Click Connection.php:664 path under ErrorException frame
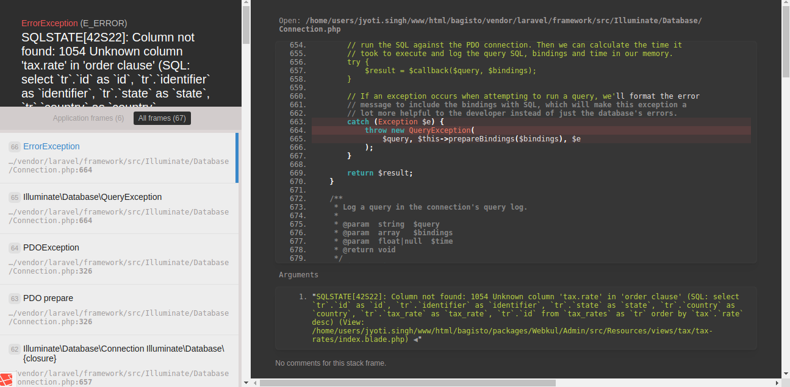The width and height of the screenshot is (790, 387). pos(119,166)
